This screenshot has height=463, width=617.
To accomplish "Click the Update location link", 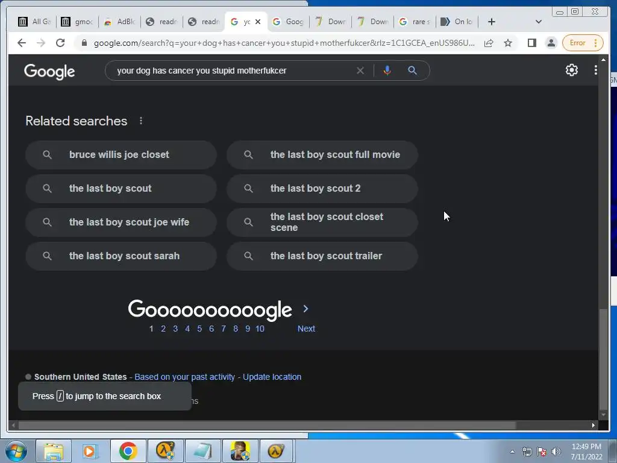I will tap(272, 377).
